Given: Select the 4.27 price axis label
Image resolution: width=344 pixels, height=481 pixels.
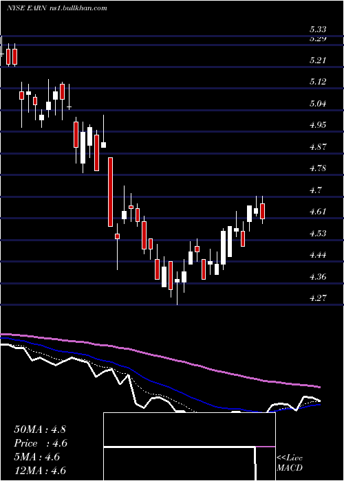Looking at the screenshot, I should pos(318,298).
